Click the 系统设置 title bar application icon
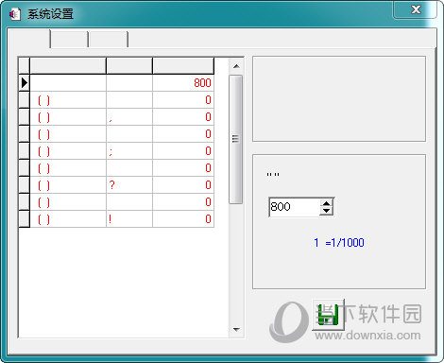Image resolution: width=444 pixels, height=363 pixels. point(14,14)
